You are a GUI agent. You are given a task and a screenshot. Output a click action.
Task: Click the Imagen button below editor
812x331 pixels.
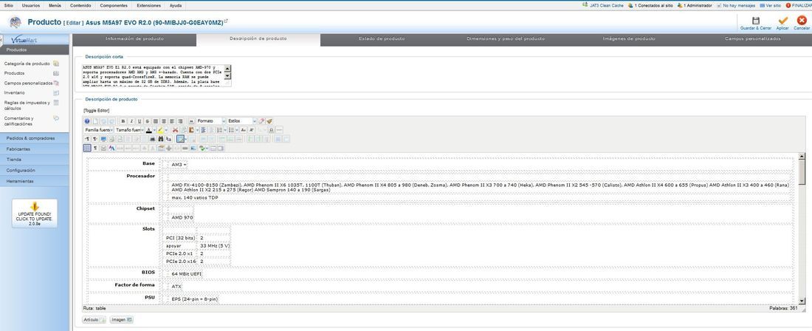(121, 320)
